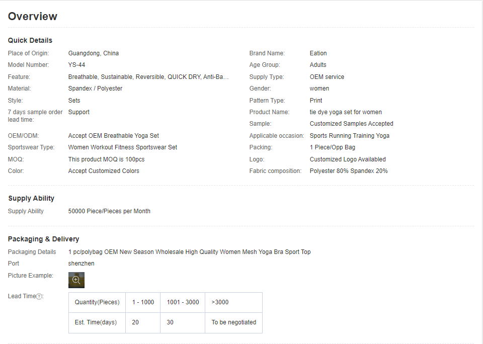Select the Overview heading
Image resolution: width=483 pixels, height=344 pixels.
pos(33,16)
